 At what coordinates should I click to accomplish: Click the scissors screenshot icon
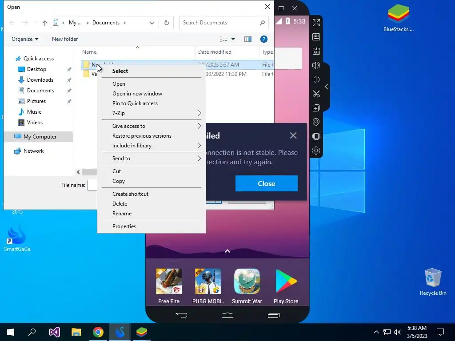point(316,94)
